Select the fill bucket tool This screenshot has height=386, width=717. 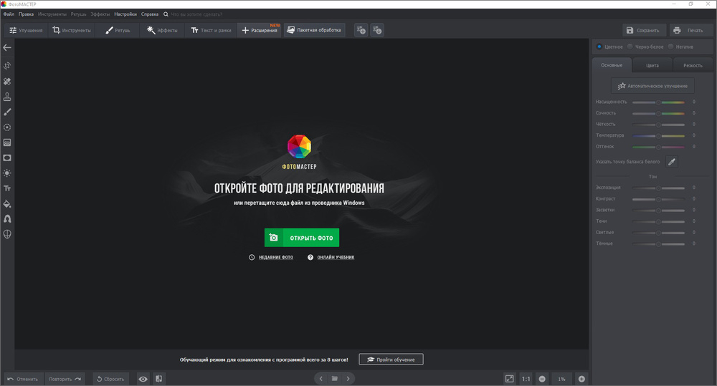pyautogui.click(x=7, y=203)
